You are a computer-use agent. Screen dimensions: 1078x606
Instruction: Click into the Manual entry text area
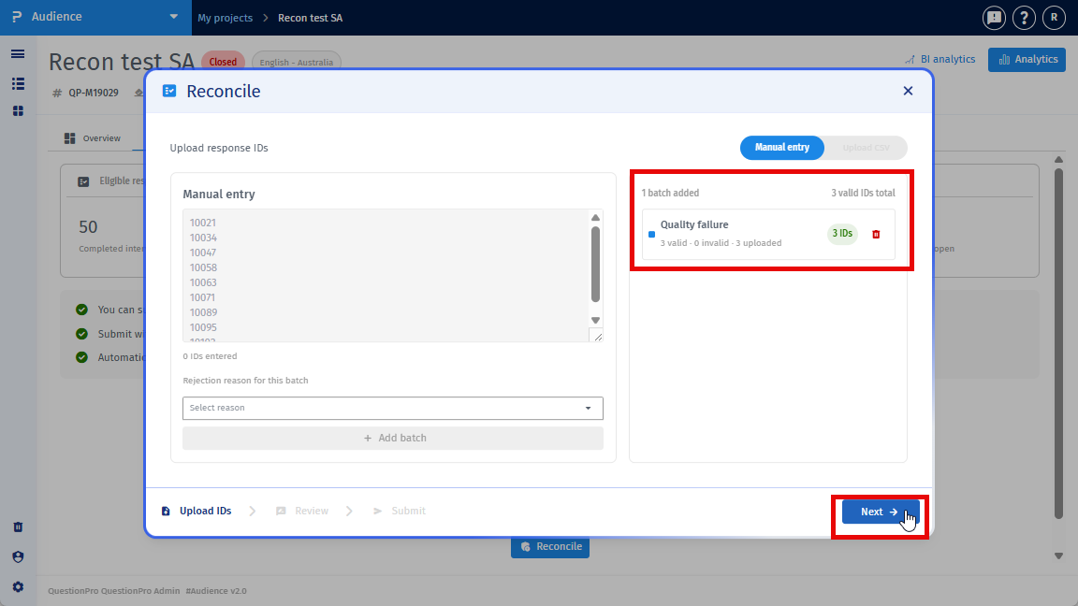386,276
